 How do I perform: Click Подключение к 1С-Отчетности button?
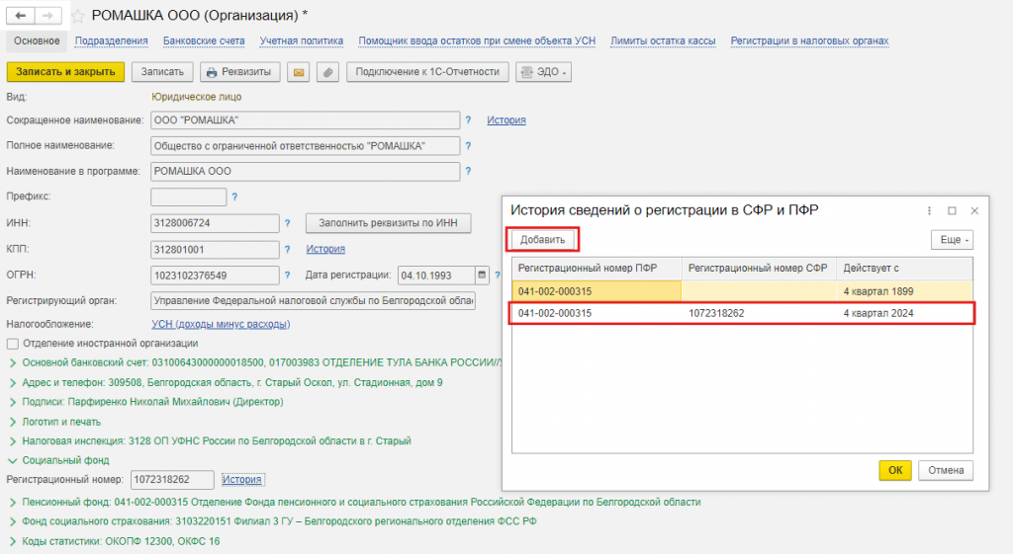tap(427, 72)
